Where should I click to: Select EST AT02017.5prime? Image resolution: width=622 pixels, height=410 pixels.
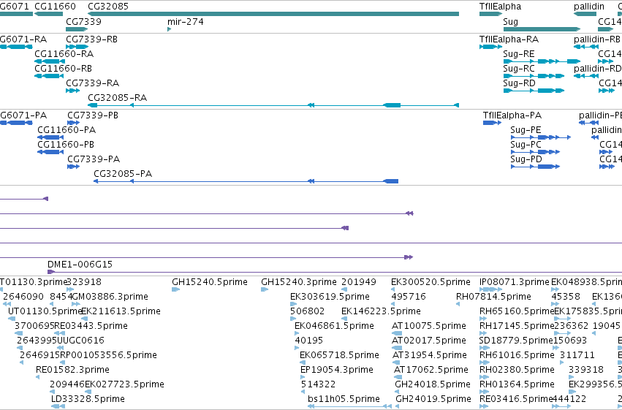428,341
